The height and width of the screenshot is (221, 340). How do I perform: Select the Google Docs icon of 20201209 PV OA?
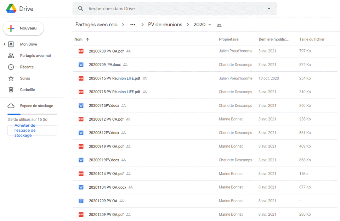[81, 201]
